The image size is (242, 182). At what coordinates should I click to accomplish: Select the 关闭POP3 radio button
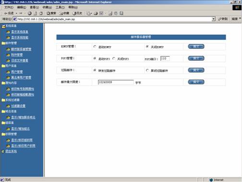[114, 59]
